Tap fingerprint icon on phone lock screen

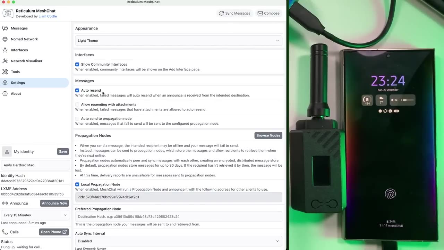tap(390, 194)
